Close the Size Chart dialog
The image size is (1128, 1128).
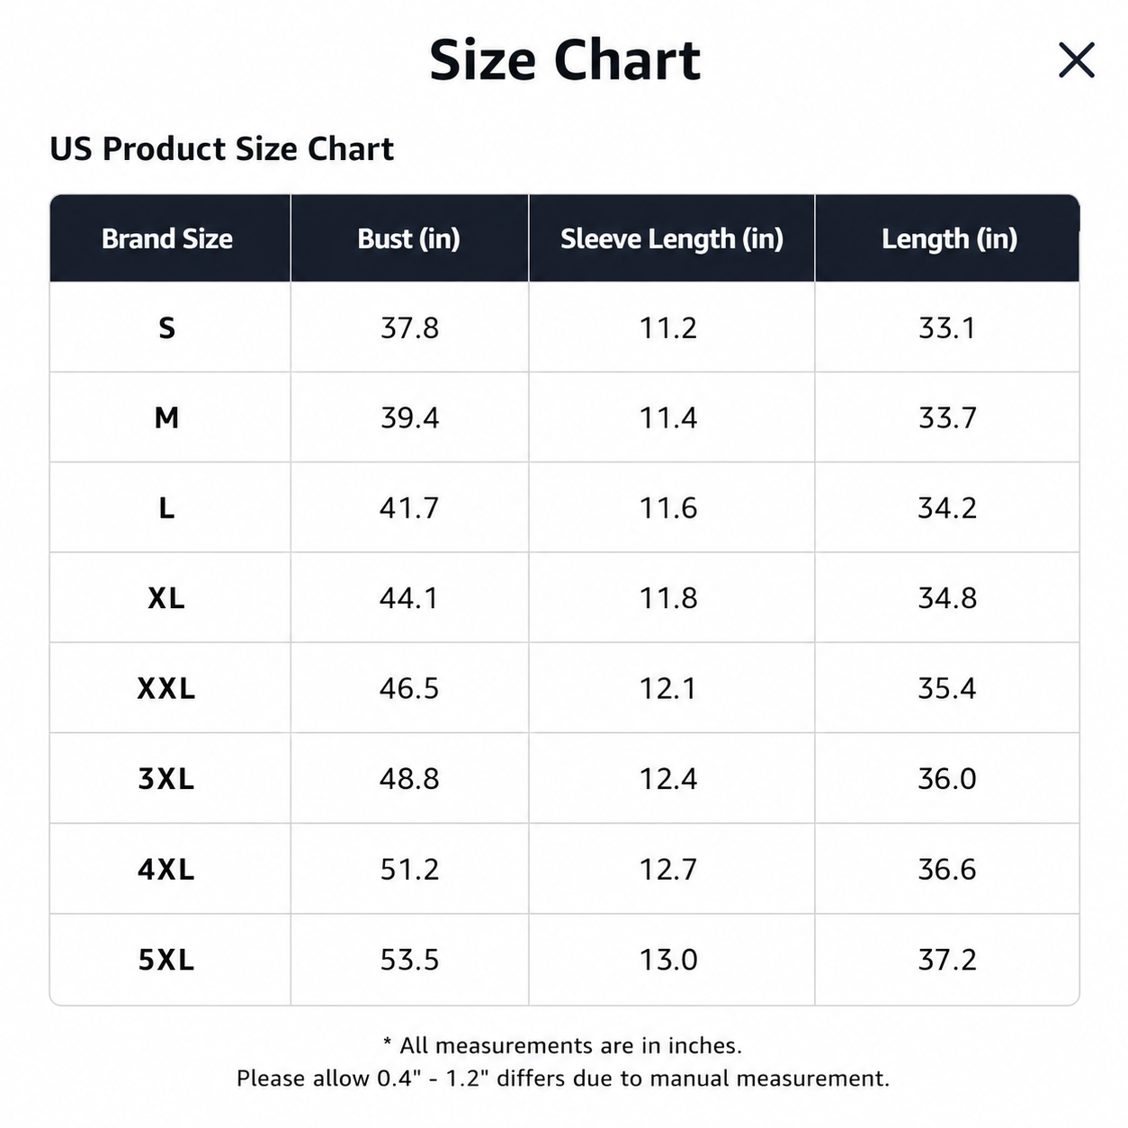(1076, 60)
